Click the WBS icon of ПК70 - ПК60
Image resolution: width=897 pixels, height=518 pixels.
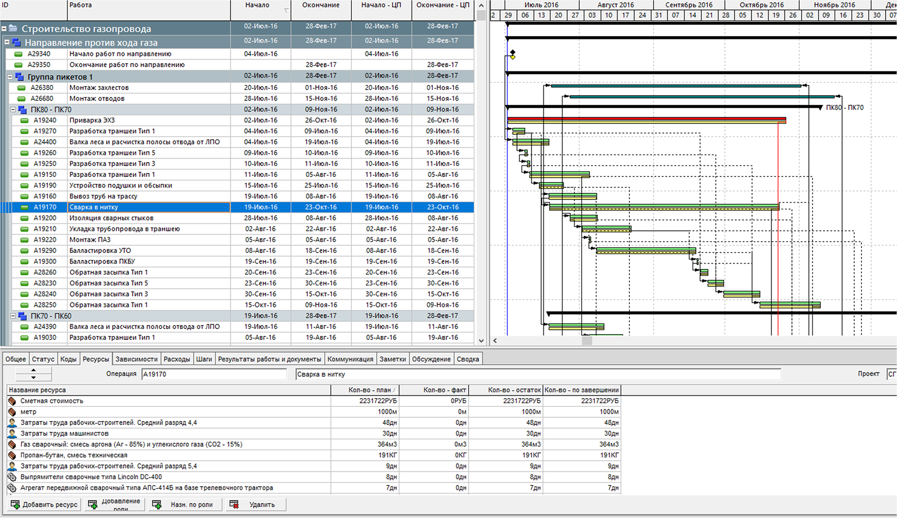pyautogui.click(x=22, y=316)
